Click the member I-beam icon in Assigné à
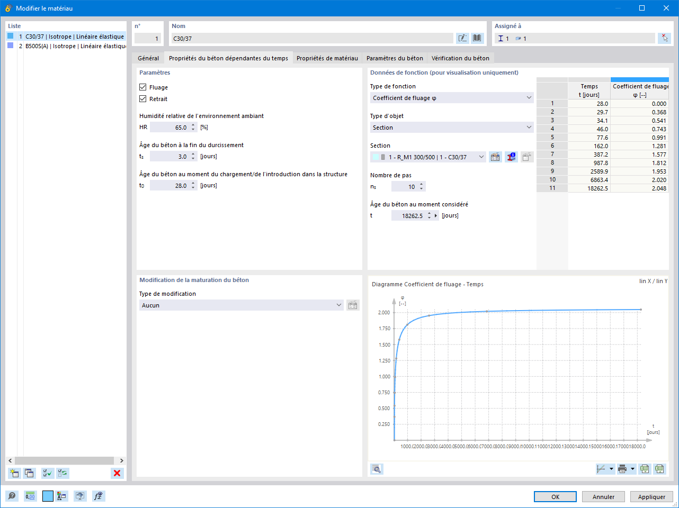Image resolution: width=679 pixels, height=508 pixels. coord(501,38)
